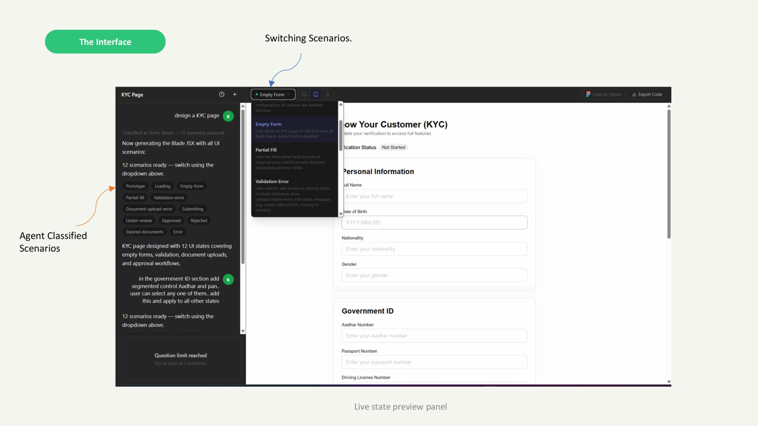Image resolution: width=758 pixels, height=426 pixels.
Task: Click the Prototype scenario chip
Action: coord(135,186)
